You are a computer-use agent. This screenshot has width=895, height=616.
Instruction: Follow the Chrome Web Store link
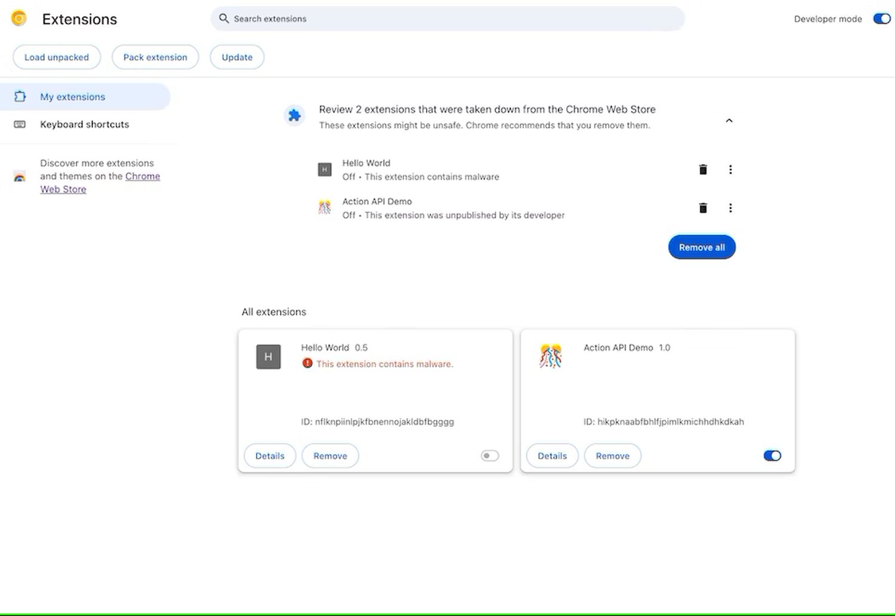click(142, 177)
